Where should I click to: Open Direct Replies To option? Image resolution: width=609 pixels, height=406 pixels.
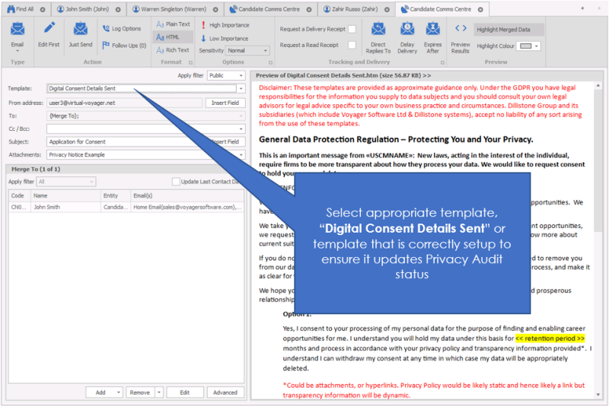click(378, 30)
